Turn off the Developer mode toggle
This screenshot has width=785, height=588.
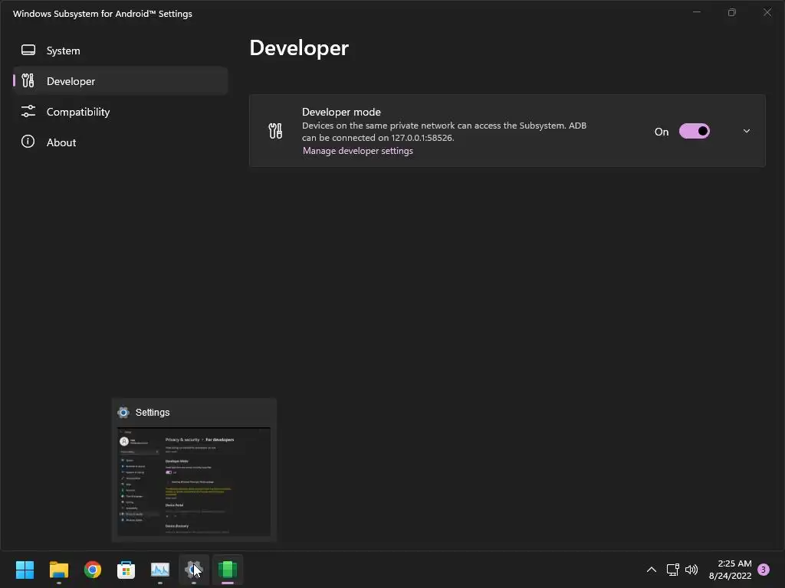tap(695, 131)
